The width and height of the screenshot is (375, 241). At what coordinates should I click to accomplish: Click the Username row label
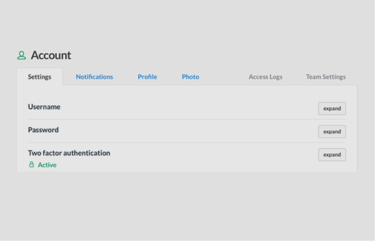tap(44, 107)
